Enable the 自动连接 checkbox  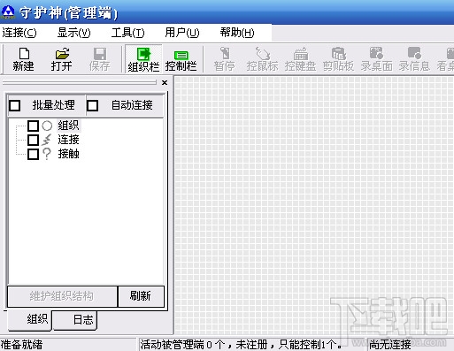[93, 105]
